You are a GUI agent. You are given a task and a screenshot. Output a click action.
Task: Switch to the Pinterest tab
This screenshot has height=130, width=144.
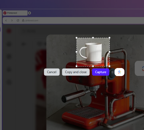pos(15,13)
